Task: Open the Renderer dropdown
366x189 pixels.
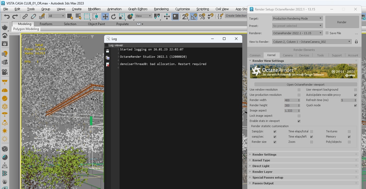Action: pyautogui.click(x=297, y=33)
